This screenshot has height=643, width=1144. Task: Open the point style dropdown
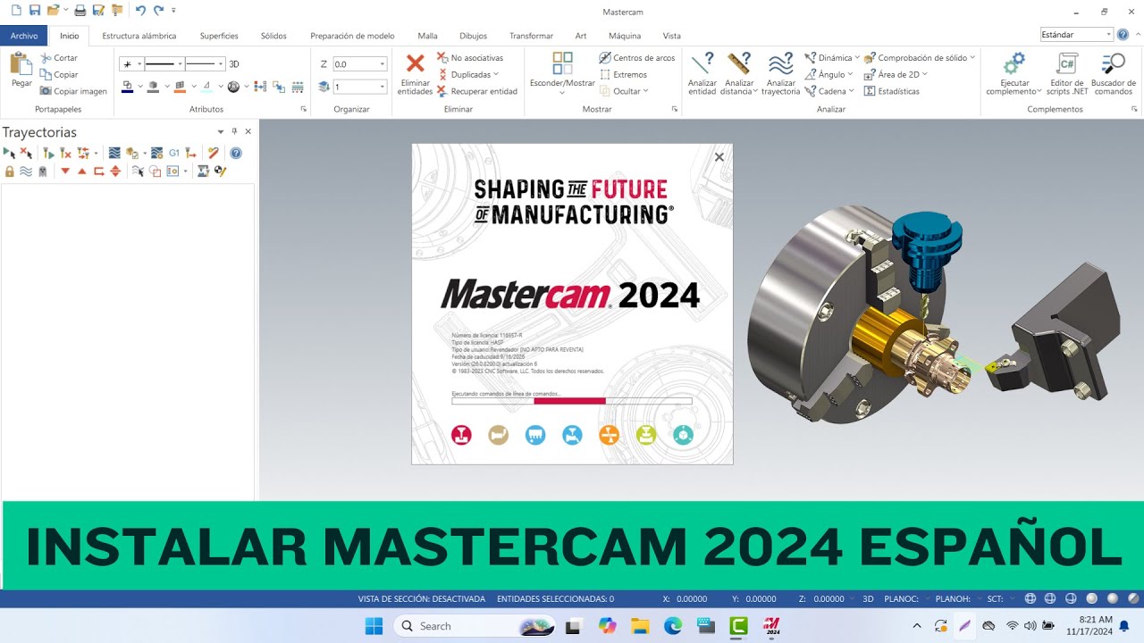coord(139,64)
